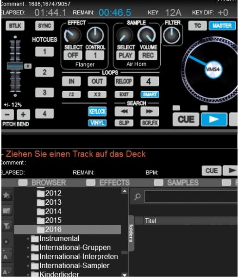Click pitch bend minus button

click(x=7, y=114)
